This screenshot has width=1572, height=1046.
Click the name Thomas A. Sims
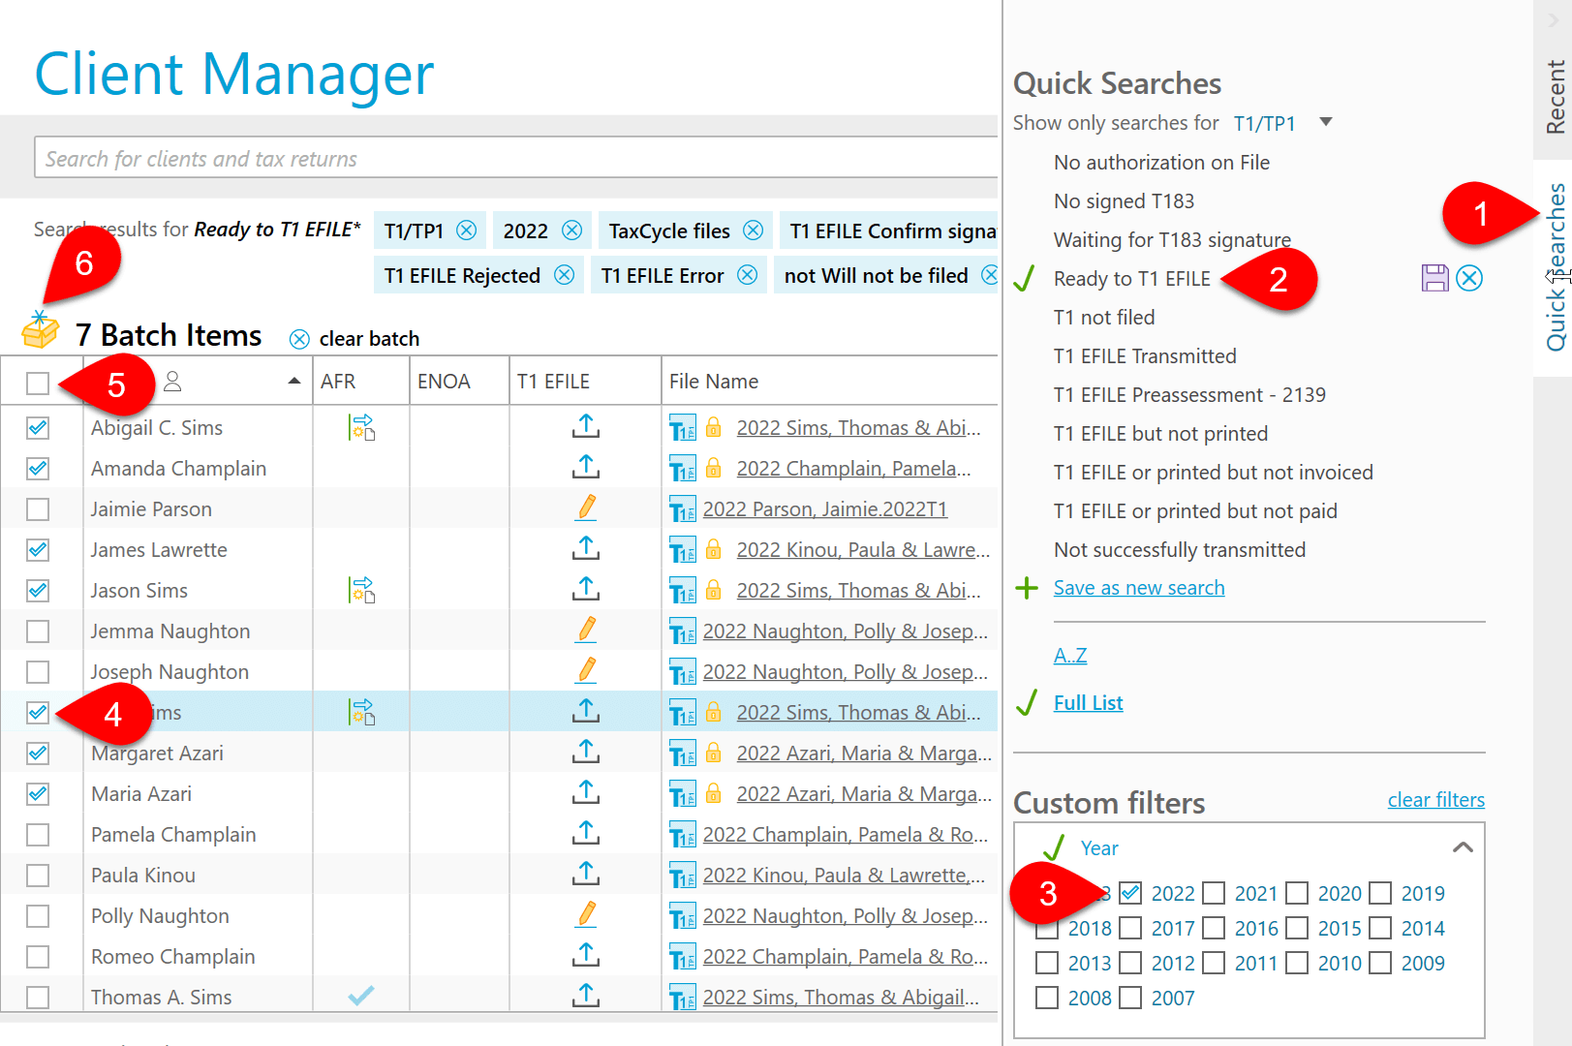point(161,998)
